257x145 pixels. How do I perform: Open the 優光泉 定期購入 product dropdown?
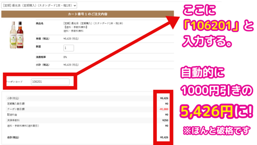point(39,6)
